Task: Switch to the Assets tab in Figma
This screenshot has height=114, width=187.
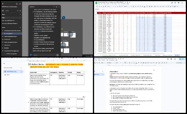Action: point(7,10)
